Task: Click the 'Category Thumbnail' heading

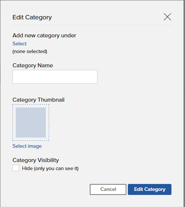Action: tap(38, 100)
